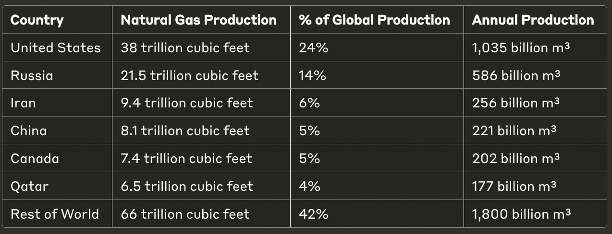Screen dimensions: 612x234
Task: Click the 42% global production cell
Action: point(314,214)
